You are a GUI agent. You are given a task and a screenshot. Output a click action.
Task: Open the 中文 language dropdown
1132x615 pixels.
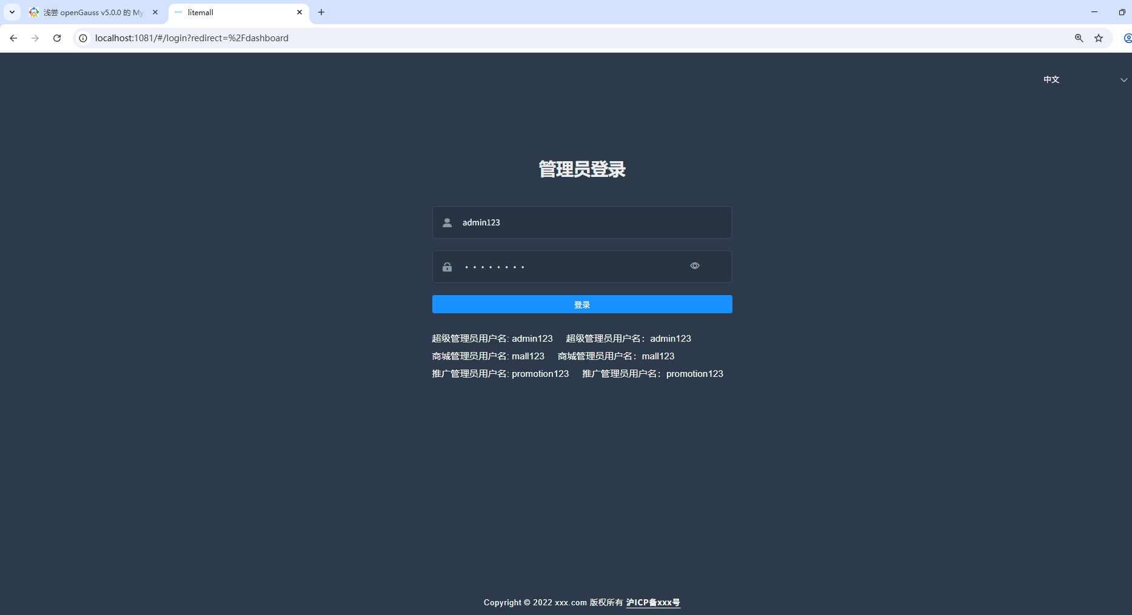point(1051,79)
